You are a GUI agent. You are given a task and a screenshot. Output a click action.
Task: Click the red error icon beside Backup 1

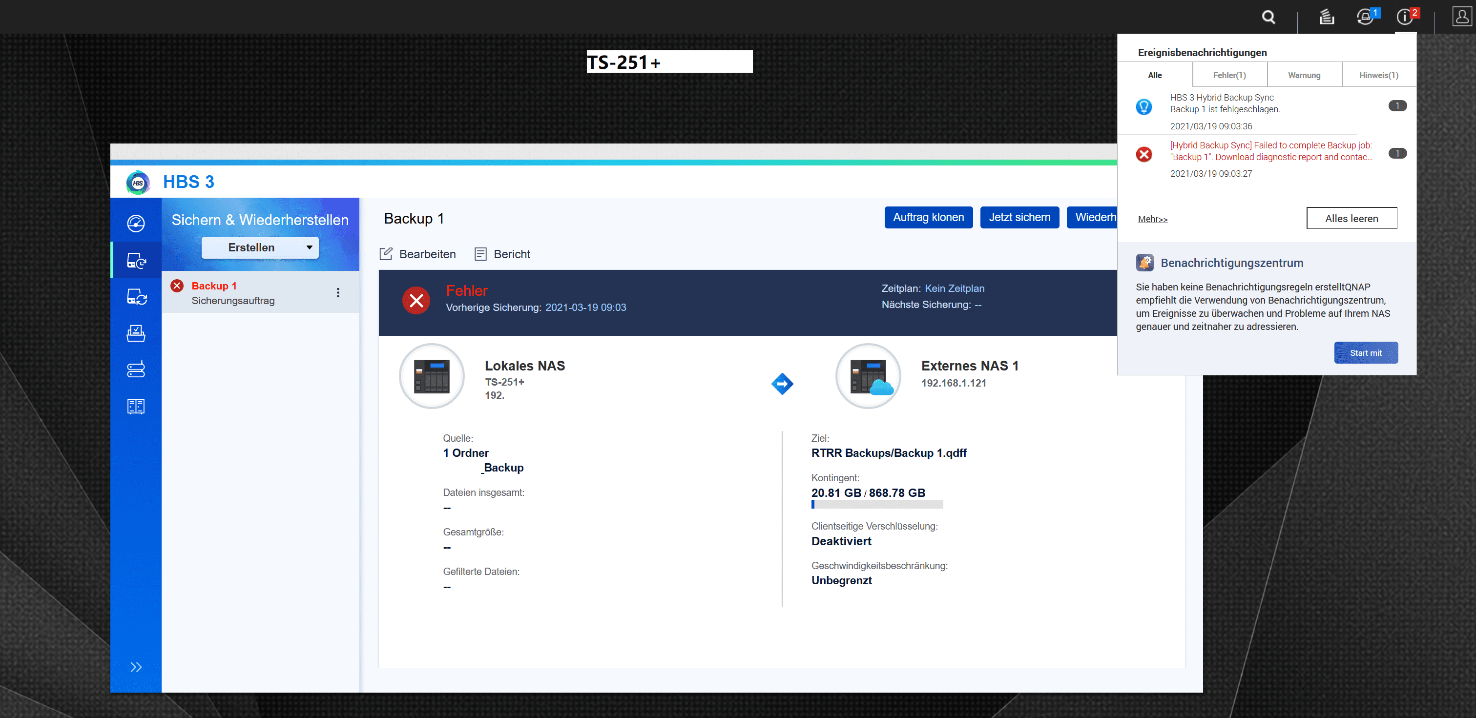pos(177,286)
